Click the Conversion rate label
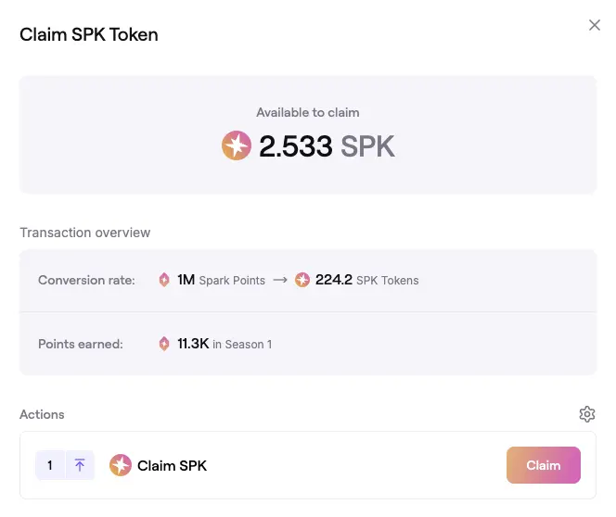Screen dimensions: 616x517 (86, 280)
